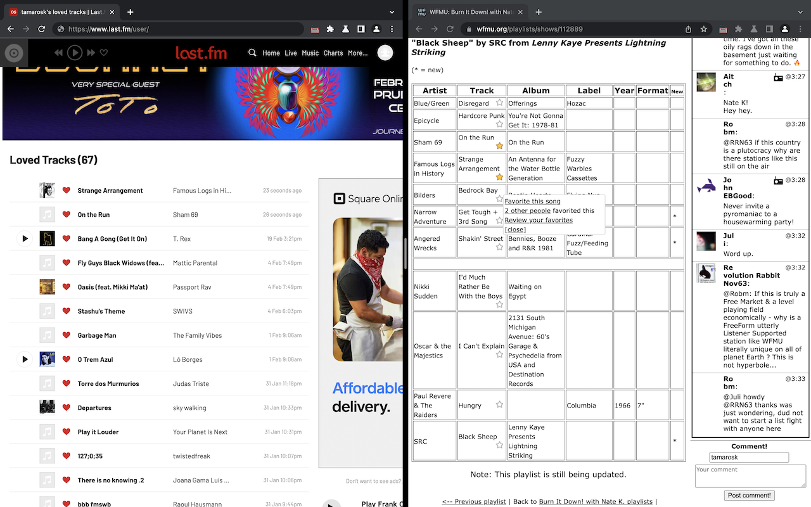Click the last.fm address bar URL
Image resolution: width=811 pixels, height=507 pixels.
click(108, 29)
